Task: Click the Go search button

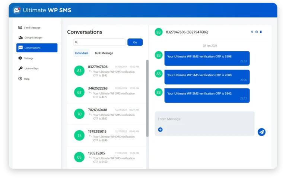Action: tap(135, 42)
